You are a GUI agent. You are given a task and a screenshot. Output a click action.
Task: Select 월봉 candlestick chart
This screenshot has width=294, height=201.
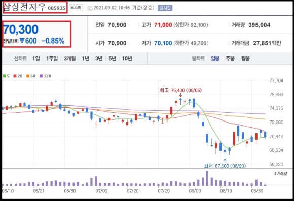[245, 58]
